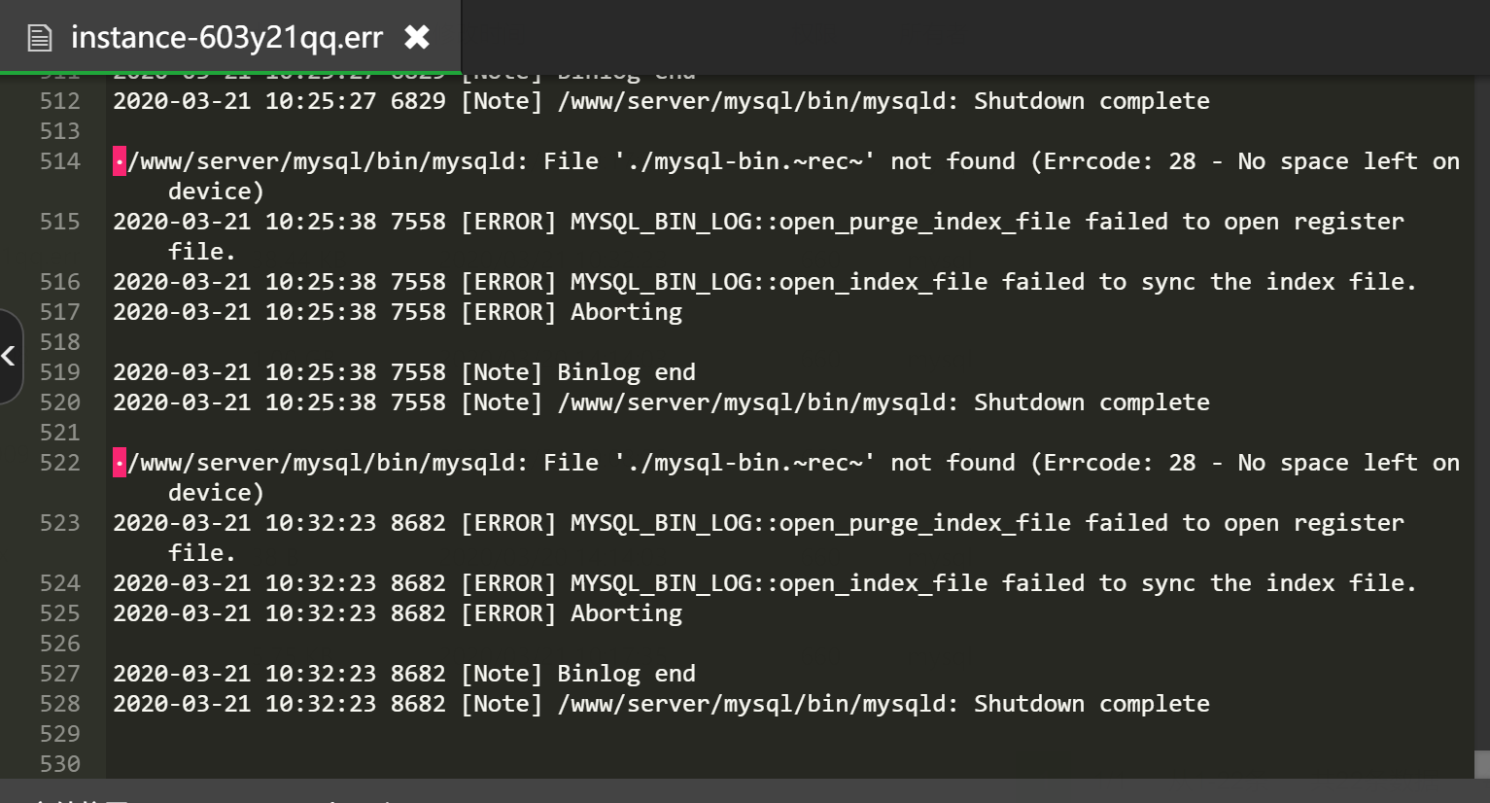Click the vertical scrollbar thumb
The width and height of the screenshot is (1490, 803).
[1481, 763]
